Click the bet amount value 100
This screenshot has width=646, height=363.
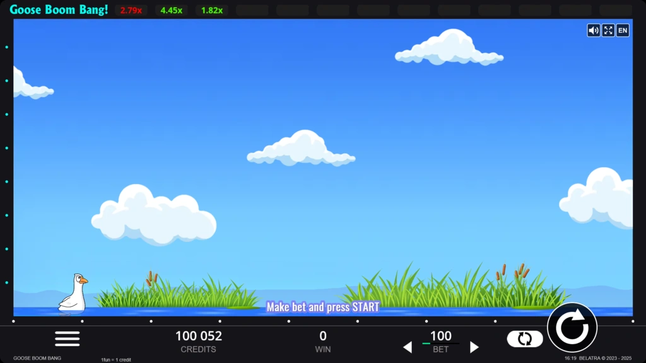tap(441, 336)
